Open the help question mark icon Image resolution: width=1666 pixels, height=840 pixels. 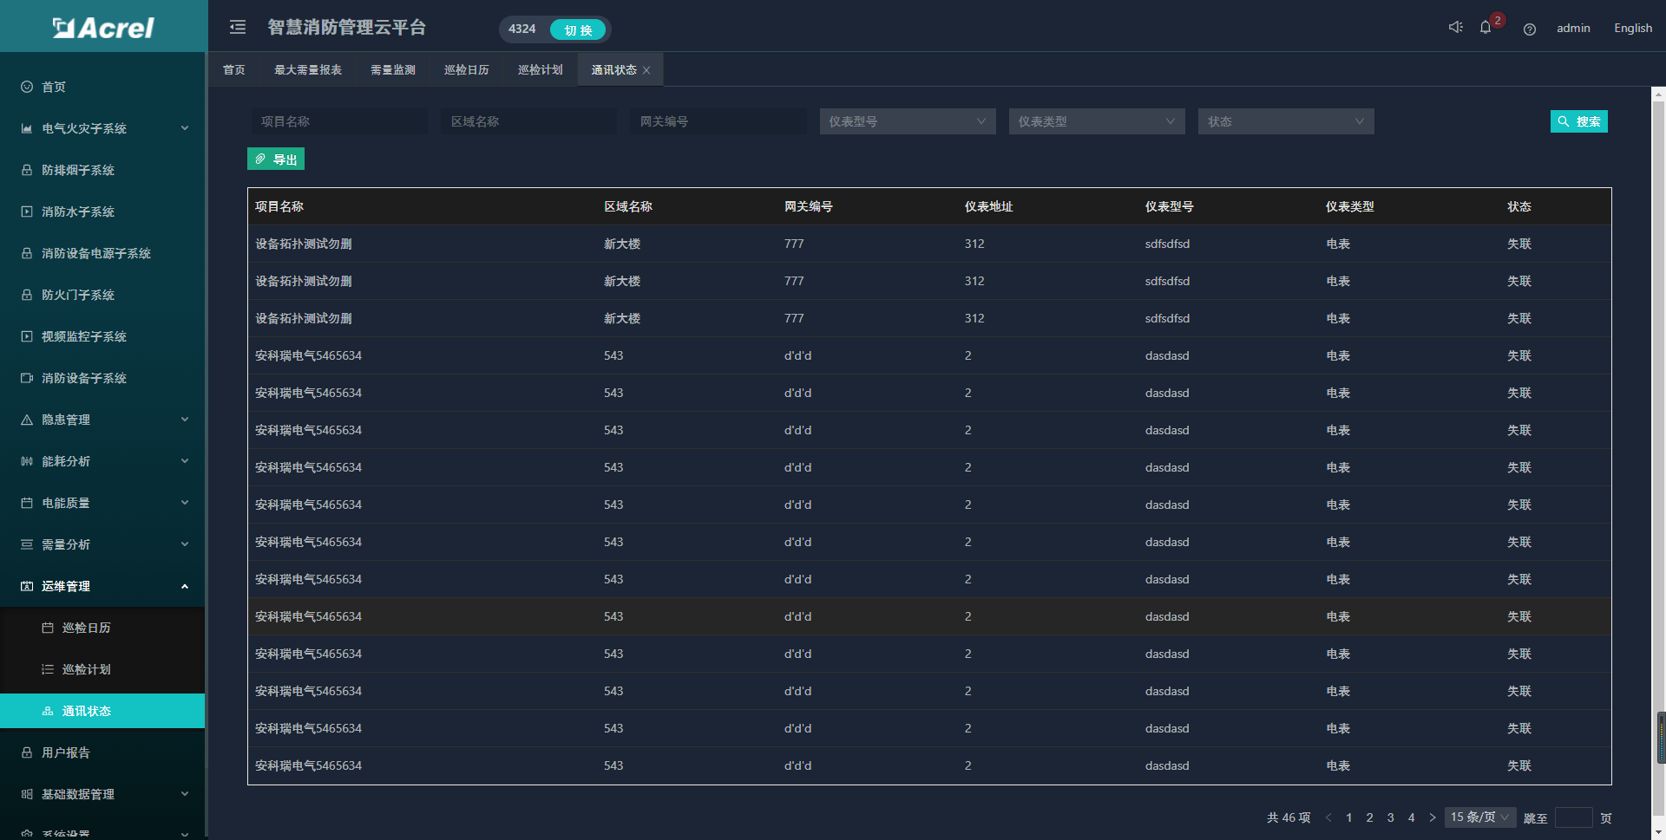[x=1530, y=29]
